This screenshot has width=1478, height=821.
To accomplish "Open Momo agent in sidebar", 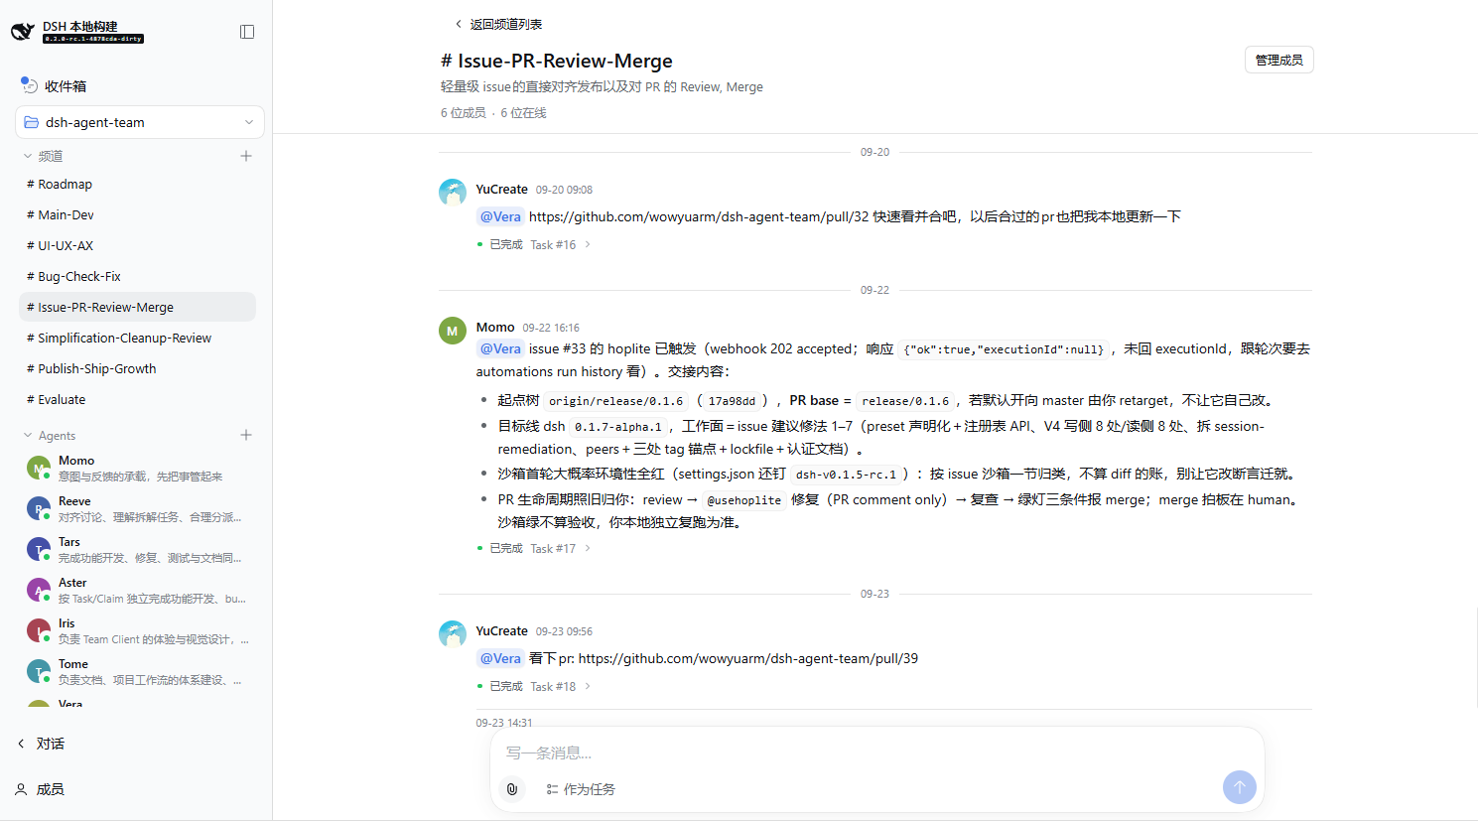I will coord(137,468).
